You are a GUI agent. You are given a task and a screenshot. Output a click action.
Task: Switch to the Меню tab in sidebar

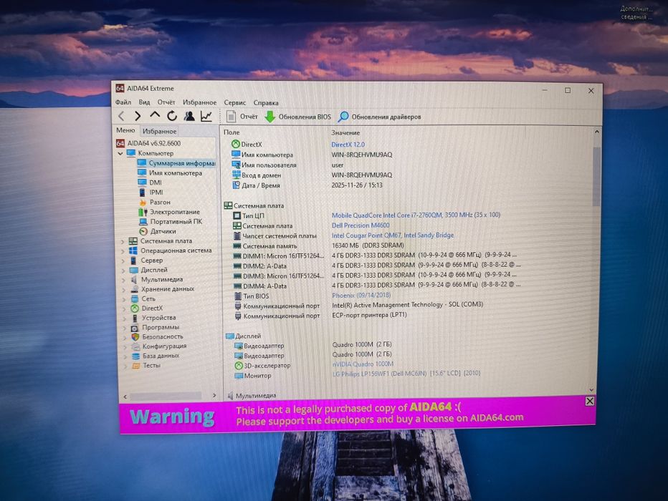125,130
